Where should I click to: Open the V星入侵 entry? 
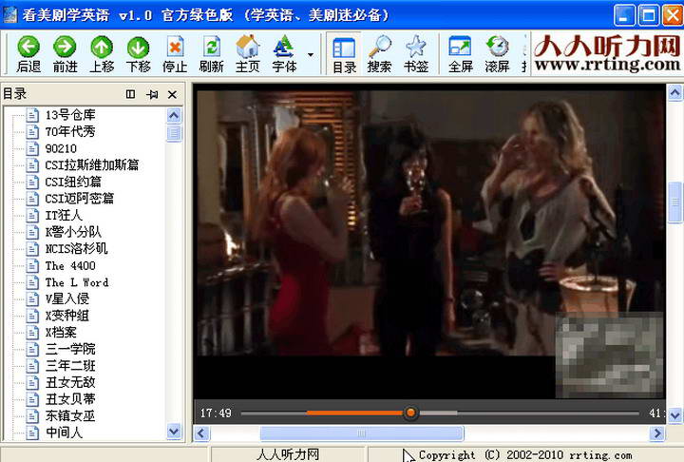point(67,298)
